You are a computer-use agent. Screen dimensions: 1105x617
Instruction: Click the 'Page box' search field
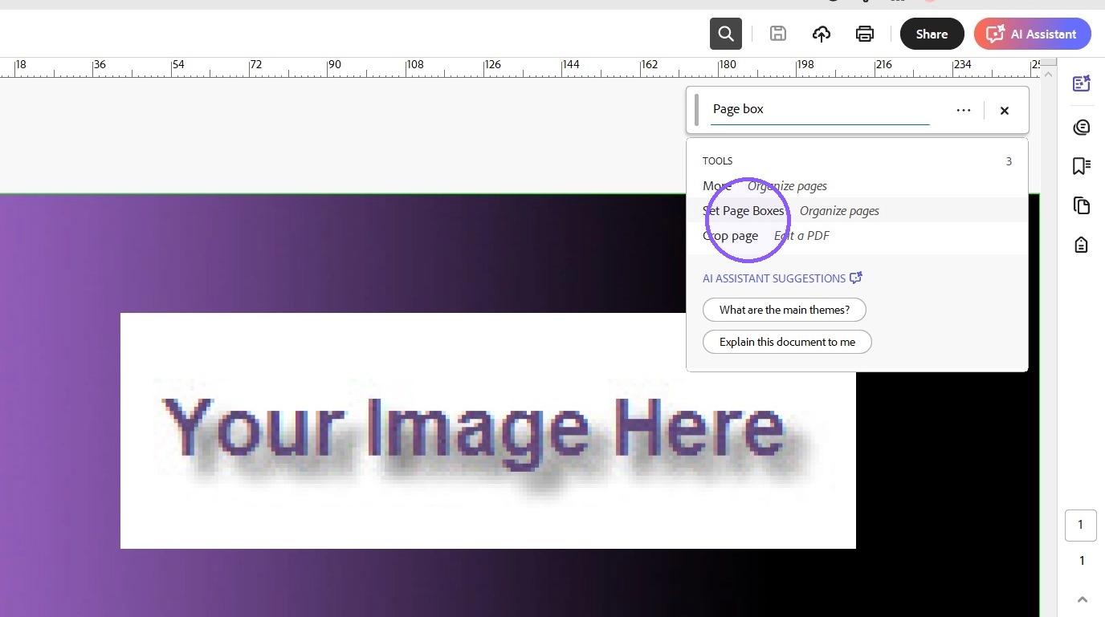820,109
